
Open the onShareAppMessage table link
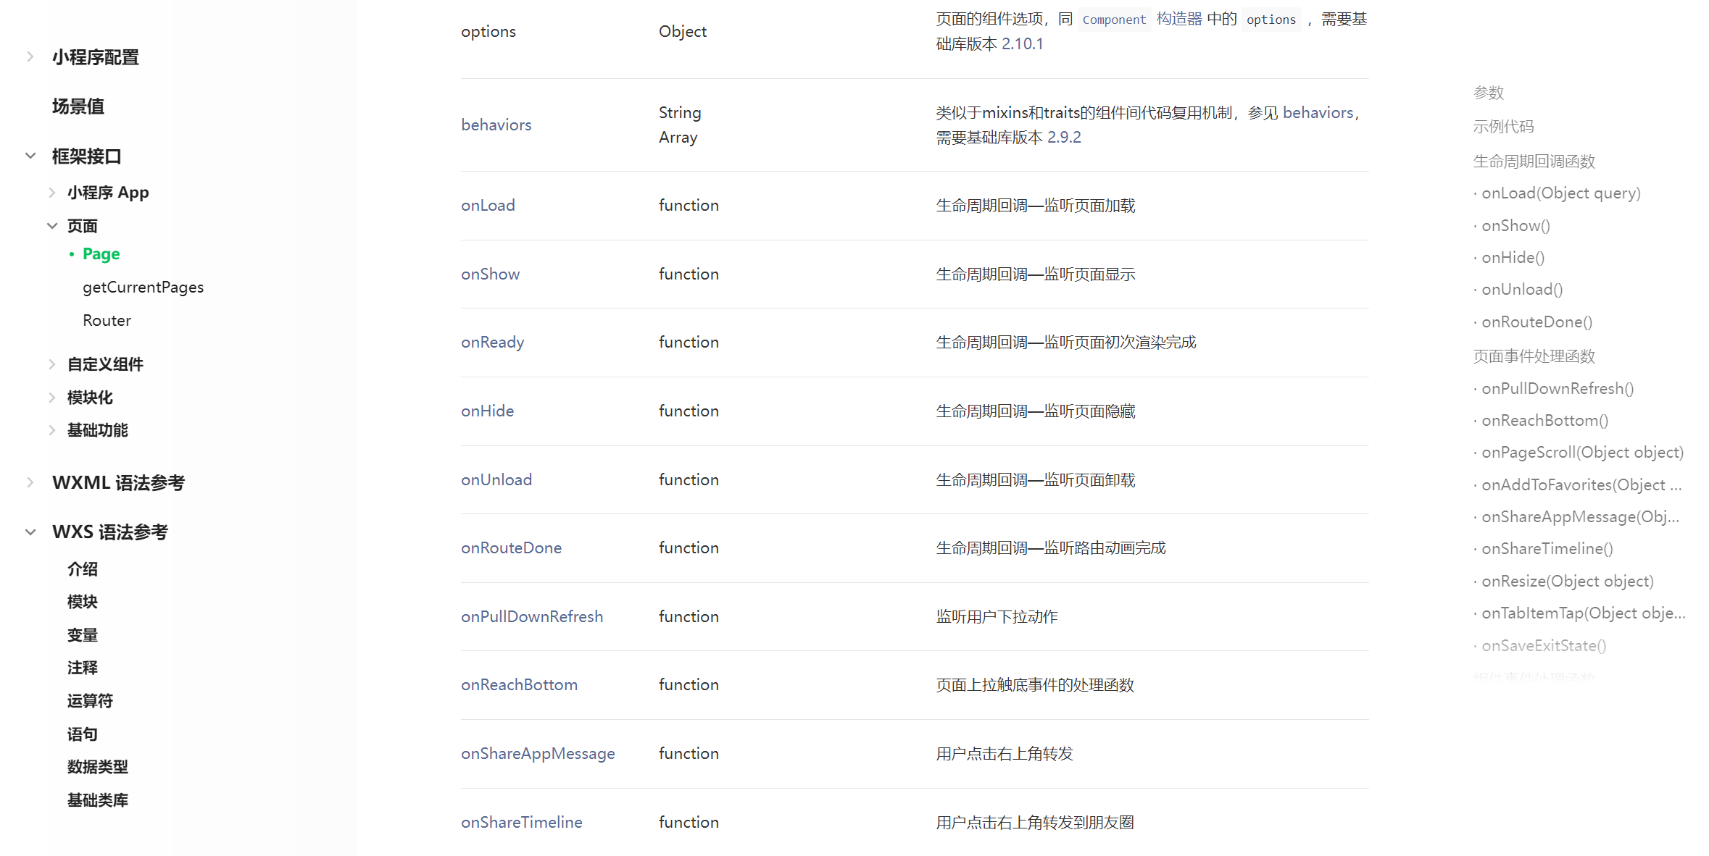[x=537, y=754]
